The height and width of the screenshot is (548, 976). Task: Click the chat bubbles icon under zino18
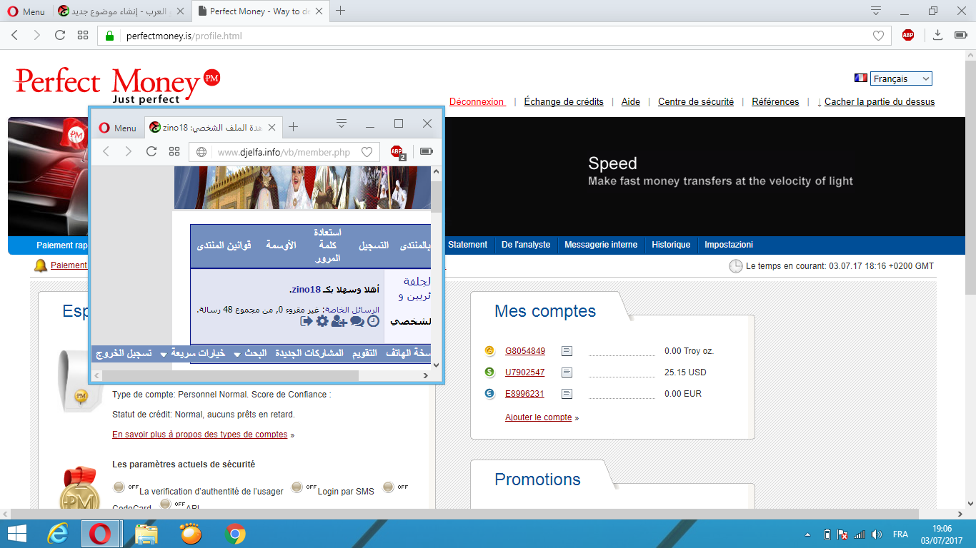click(357, 321)
